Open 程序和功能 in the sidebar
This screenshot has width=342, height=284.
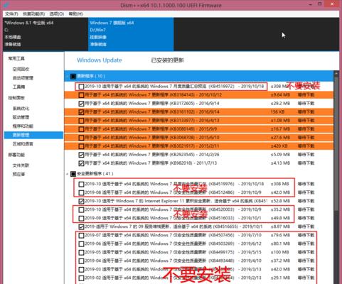coord(23,126)
